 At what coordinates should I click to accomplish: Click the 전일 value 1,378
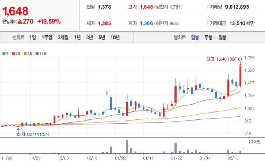[104, 7]
